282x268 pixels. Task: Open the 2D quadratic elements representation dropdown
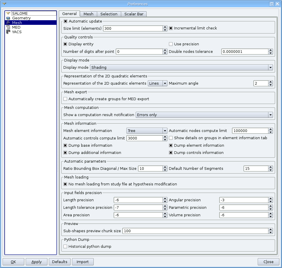click(158, 83)
